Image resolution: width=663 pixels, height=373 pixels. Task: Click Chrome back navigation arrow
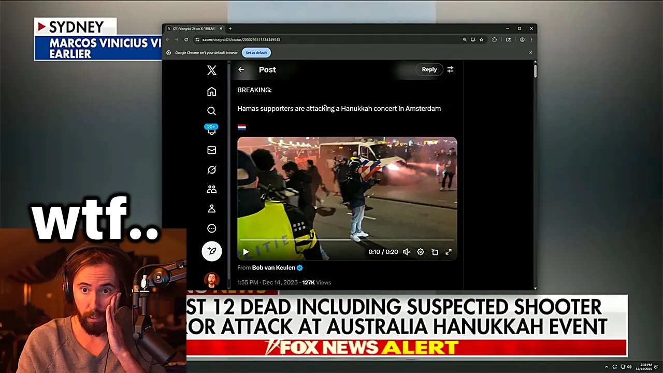coord(168,39)
